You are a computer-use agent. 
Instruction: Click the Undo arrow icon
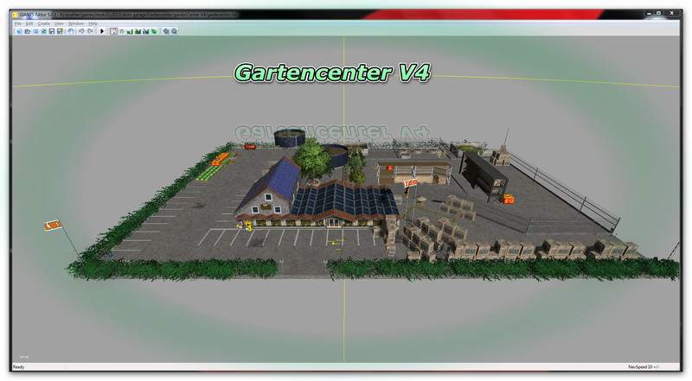pyautogui.click(x=81, y=31)
